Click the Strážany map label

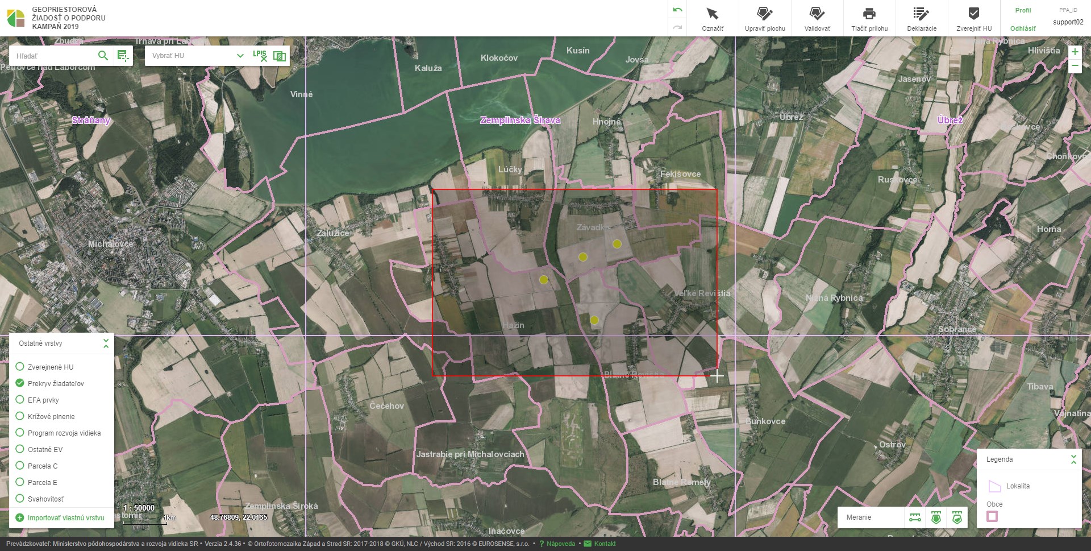point(91,120)
